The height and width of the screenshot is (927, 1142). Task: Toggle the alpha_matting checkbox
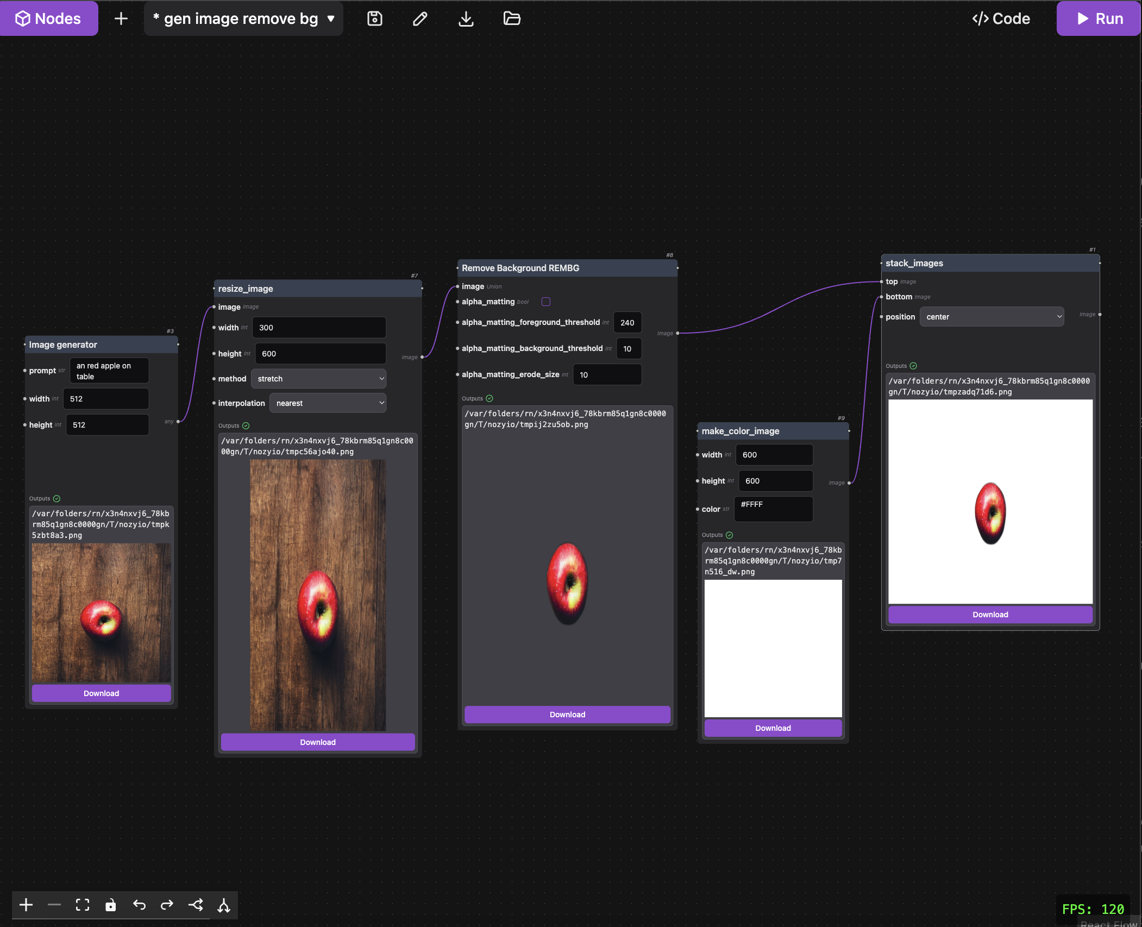click(546, 302)
